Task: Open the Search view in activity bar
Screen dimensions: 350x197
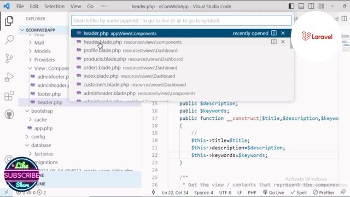Action: click(x=9, y=39)
